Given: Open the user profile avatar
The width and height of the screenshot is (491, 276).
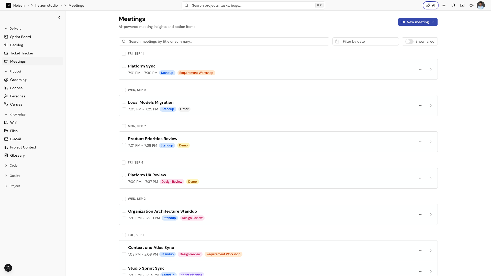Looking at the screenshot, I should [481, 5].
